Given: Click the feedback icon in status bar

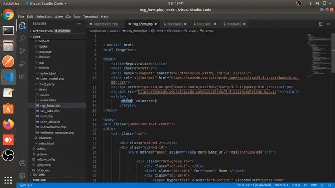Looking at the screenshot, I should (x=322, y=185).
